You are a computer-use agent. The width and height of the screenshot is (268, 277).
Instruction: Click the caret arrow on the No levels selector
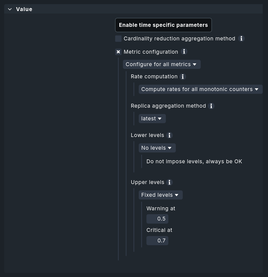click(170, 148)
